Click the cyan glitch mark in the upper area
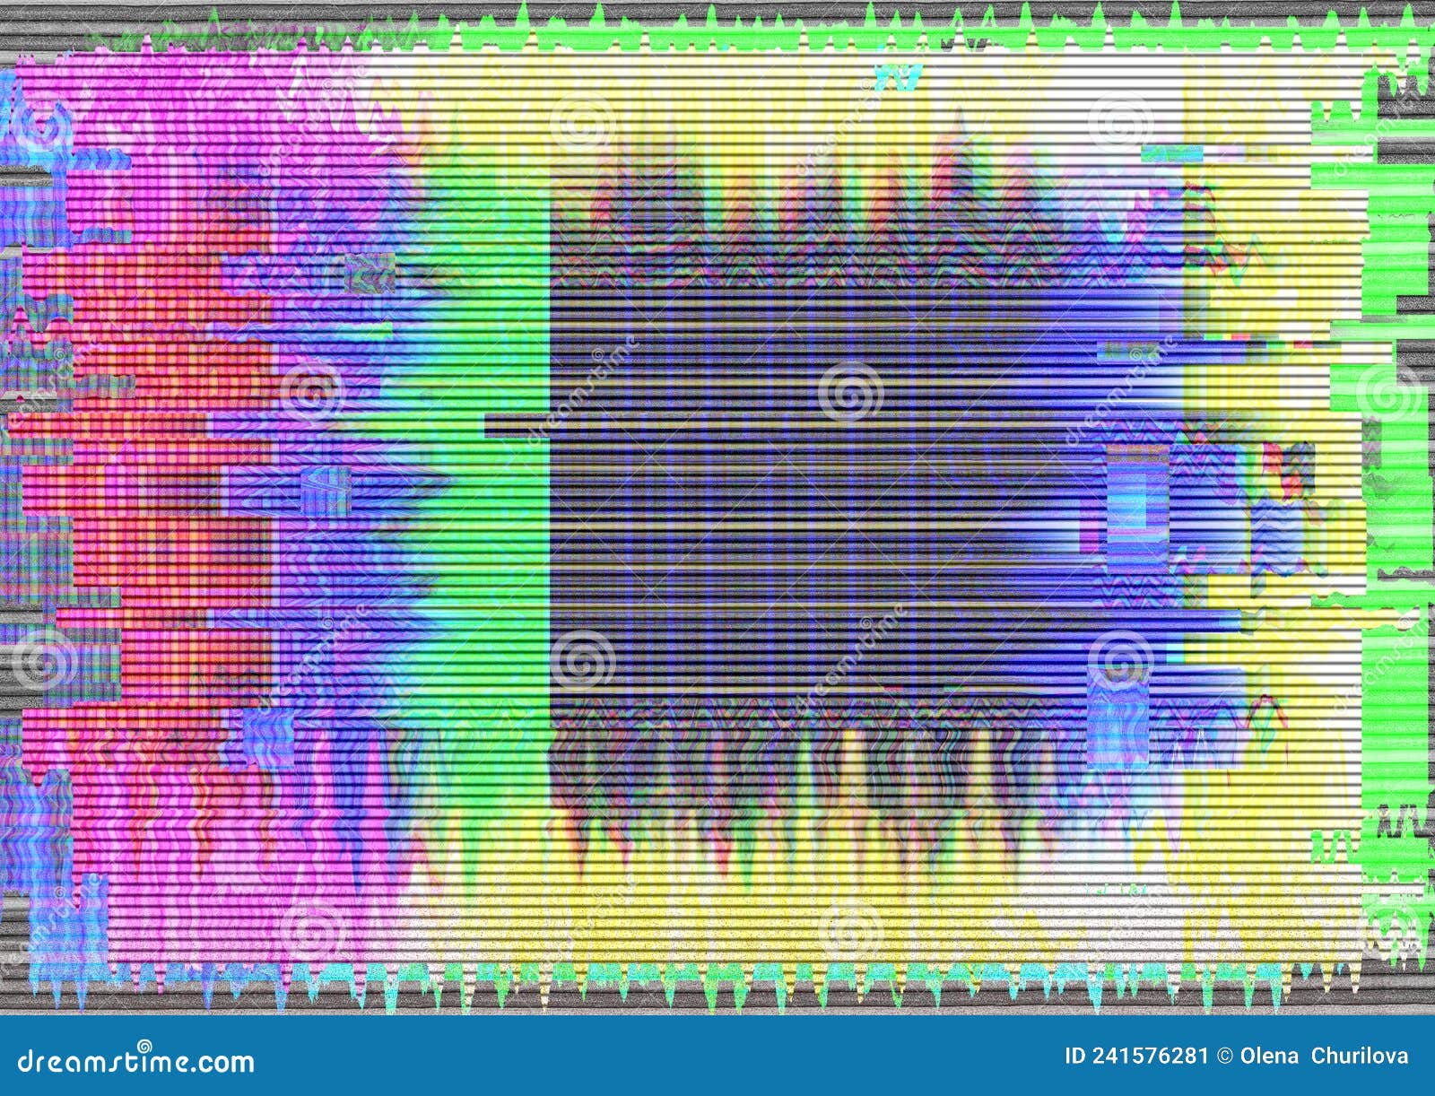Image resolution: width=1435 pixels, height=1096 pixels. 897,76
